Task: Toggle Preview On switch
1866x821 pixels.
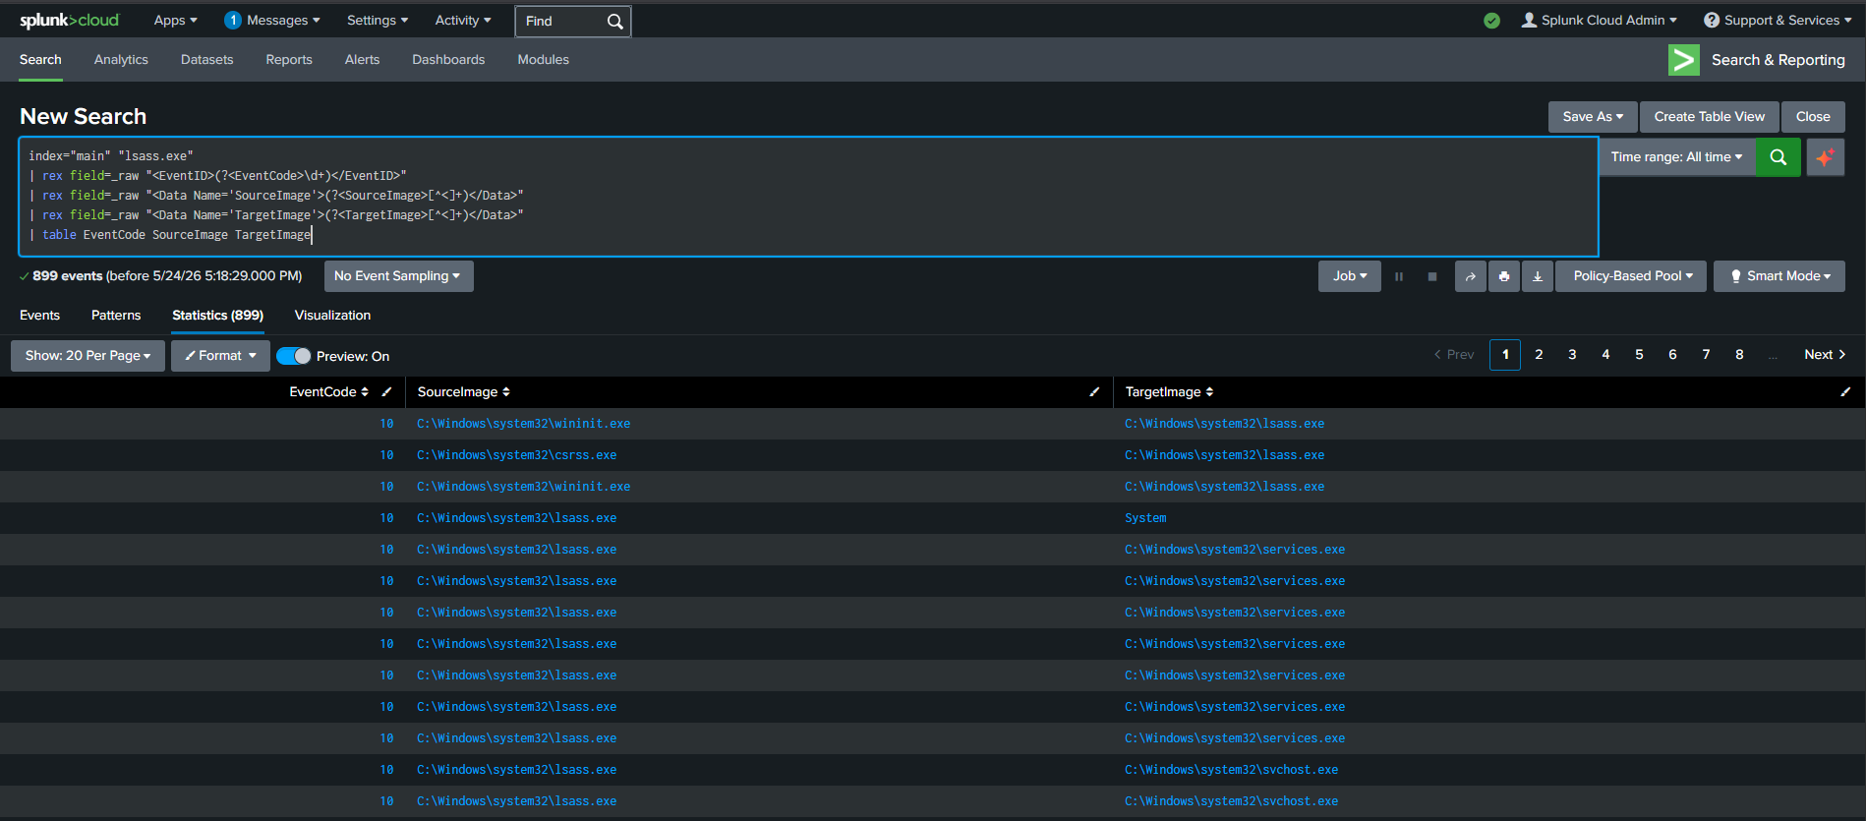Action: click(294, 356)
